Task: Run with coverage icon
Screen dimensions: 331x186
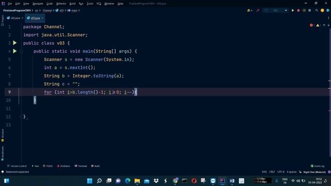Action: point(304,10)
